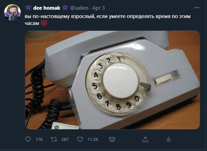Click the 11.5K likes count
The height and width of the screenshot is (151, 207).
(93, 140)
